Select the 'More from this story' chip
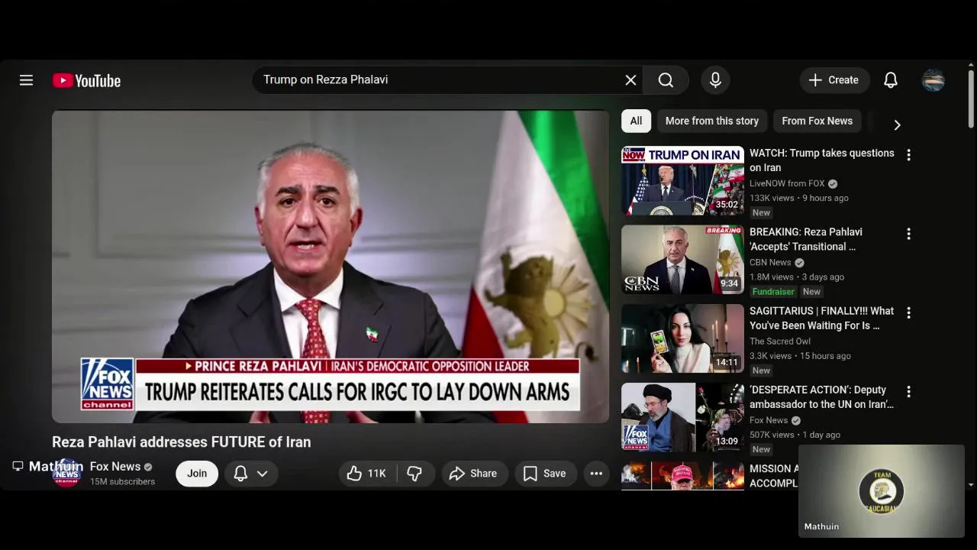The height and width of the screenshot is (550, 977). tap(712, 121)
